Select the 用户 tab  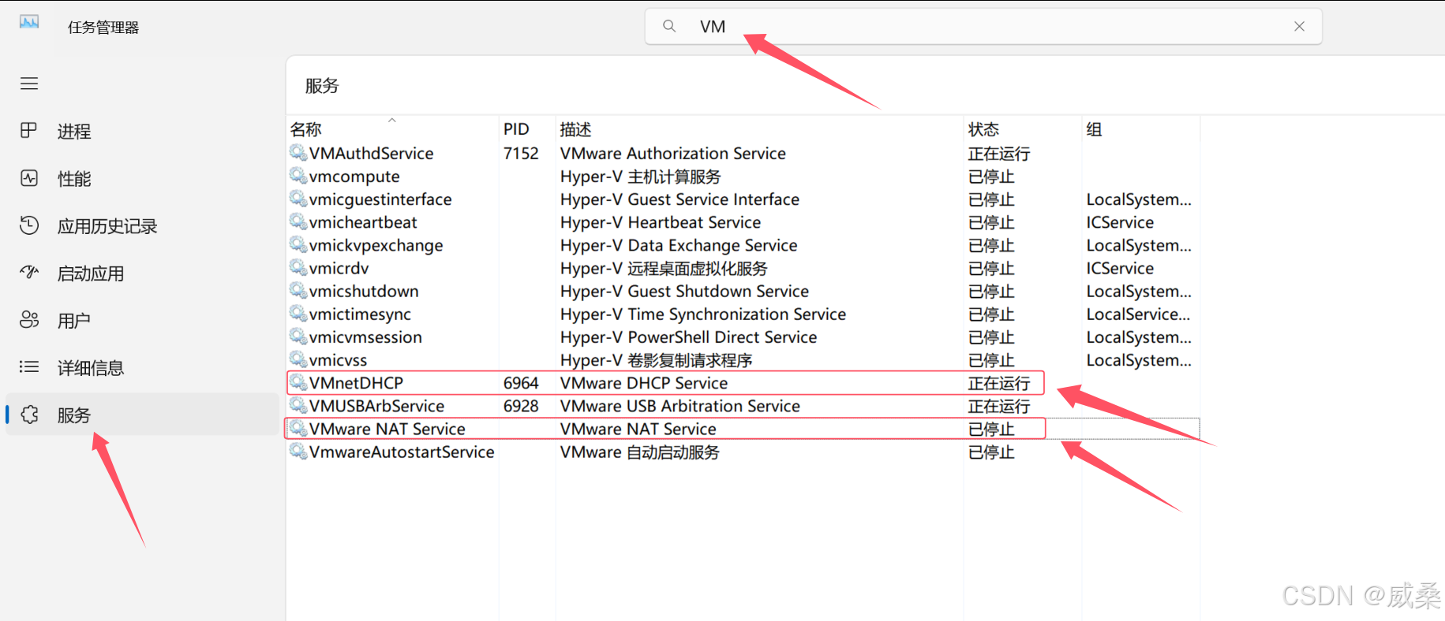[74, 321]
